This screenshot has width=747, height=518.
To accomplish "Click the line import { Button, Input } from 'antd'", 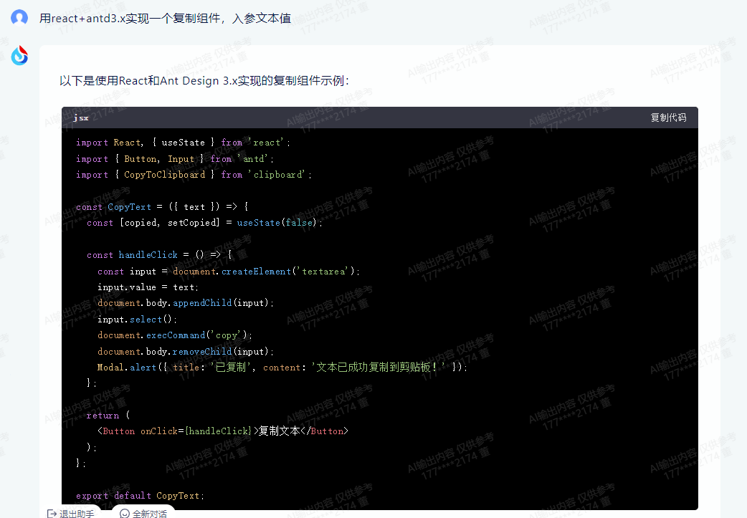I will pos(175,158).
